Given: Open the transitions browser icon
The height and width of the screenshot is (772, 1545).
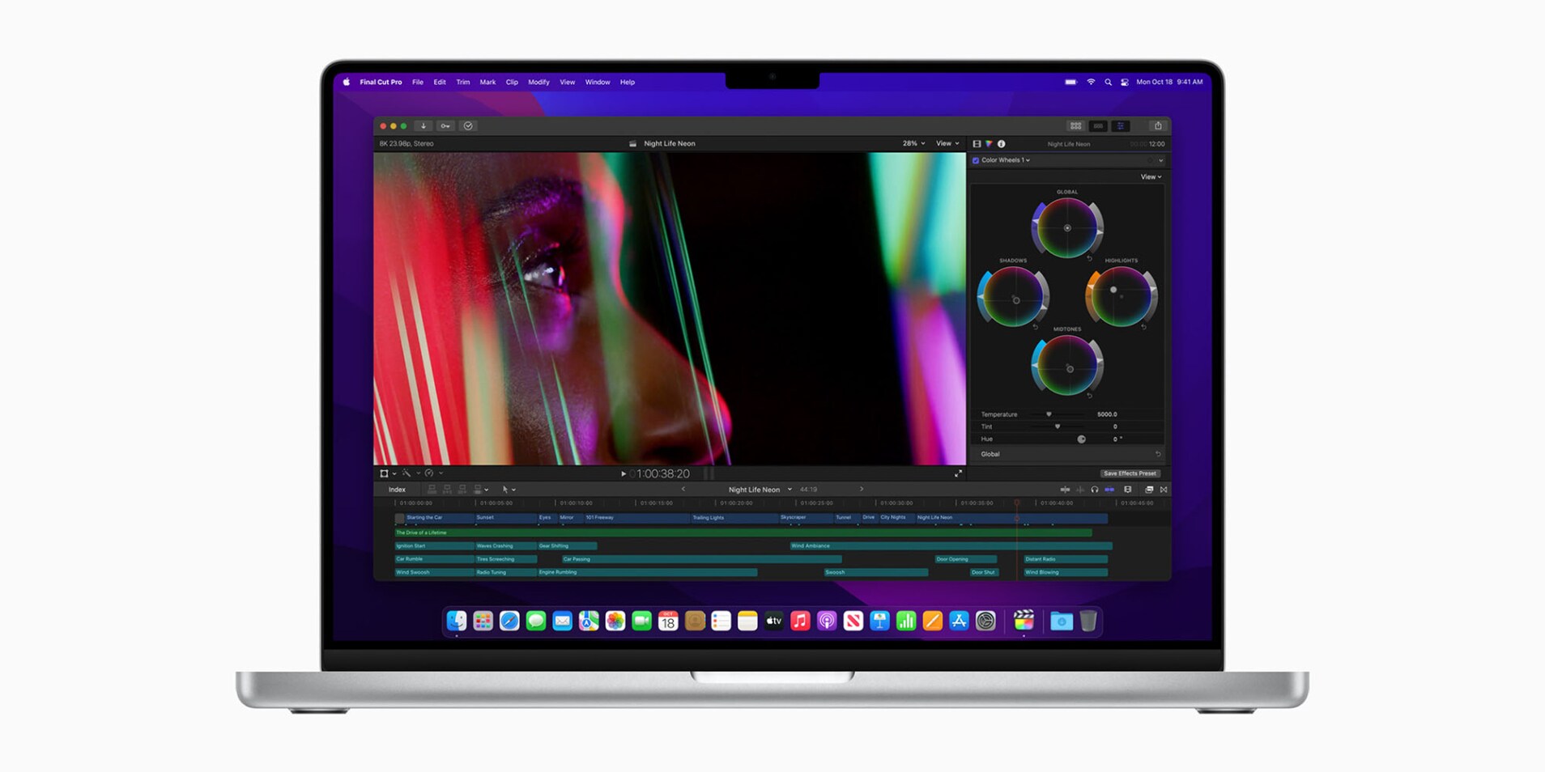Looking at the screenshot, I should pos(1164,490).
